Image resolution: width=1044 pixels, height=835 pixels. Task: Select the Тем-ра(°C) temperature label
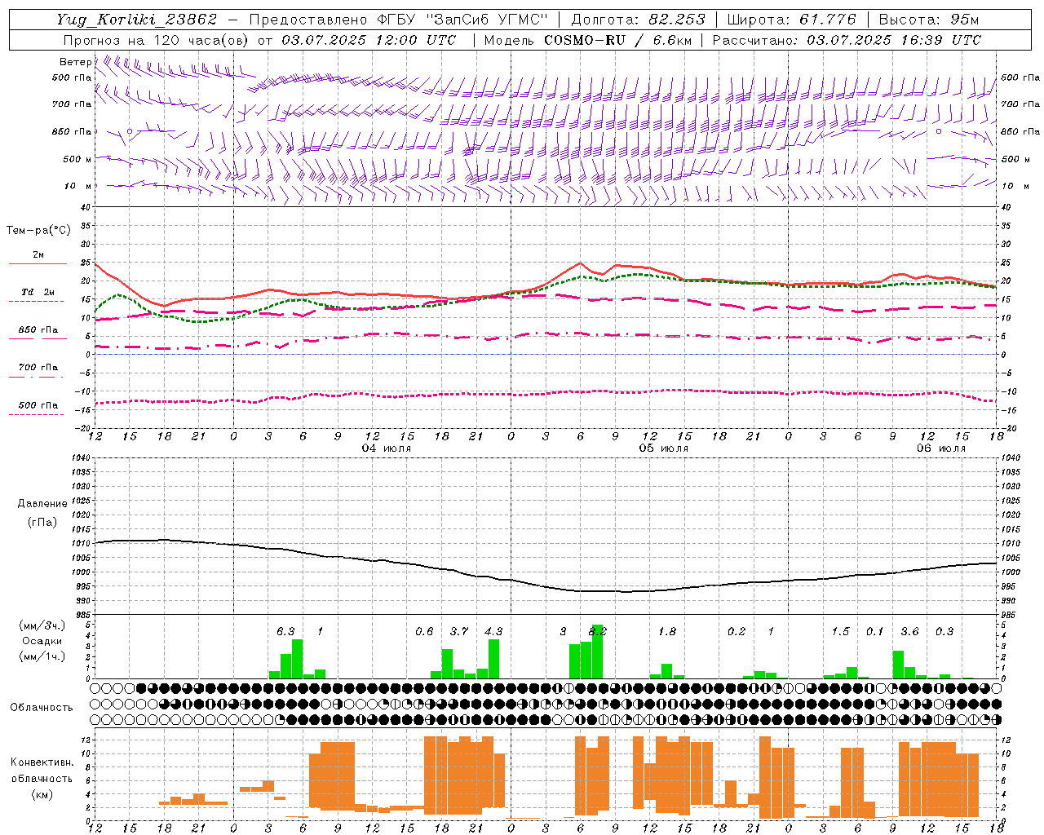[38, 231]
